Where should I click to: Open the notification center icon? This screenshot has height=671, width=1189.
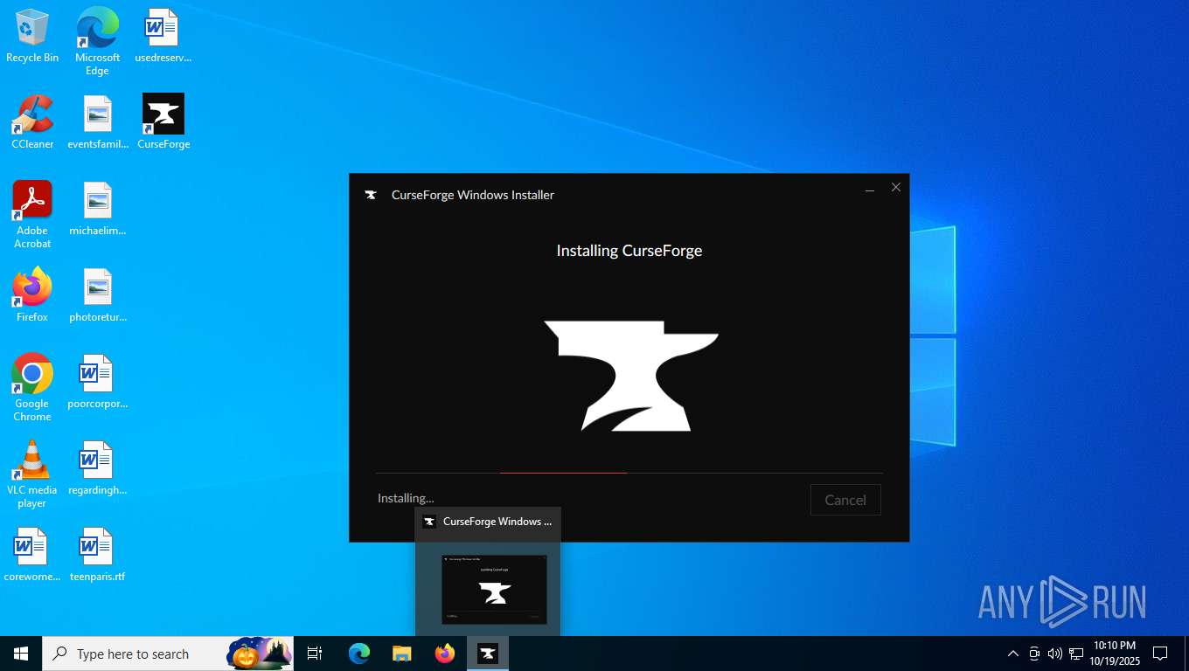[1160, 654]
